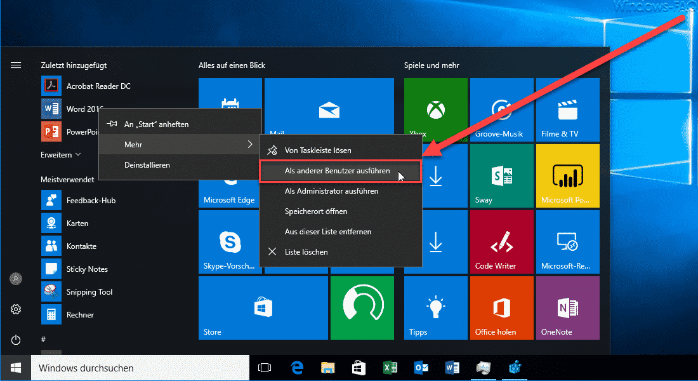Choose Deinstallieren in context menu
698x381 pixels.
coord(180,165)
